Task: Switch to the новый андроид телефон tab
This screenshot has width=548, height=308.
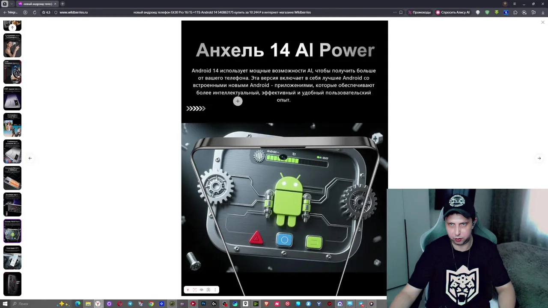Action: (37, 4)
